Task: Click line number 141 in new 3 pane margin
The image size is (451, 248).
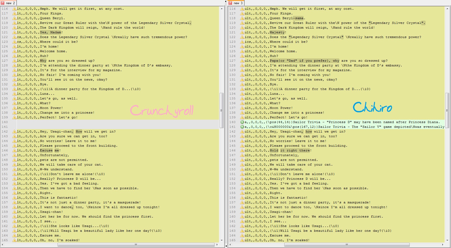Action: click(232, 127)
